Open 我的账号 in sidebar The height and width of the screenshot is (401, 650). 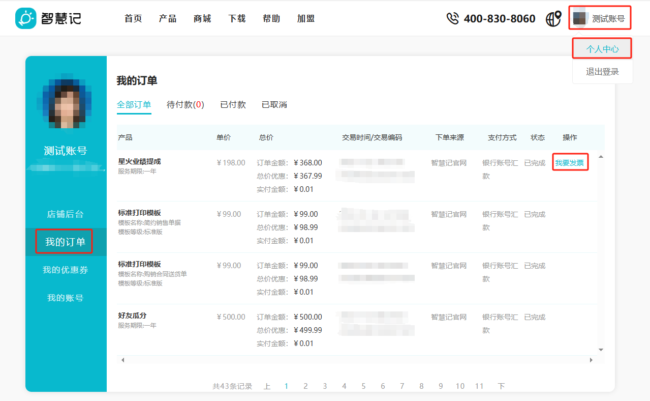[x=66, y=298]
